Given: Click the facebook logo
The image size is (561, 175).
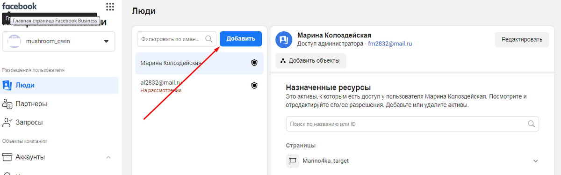Looking at the screenshot, I should coord(19,6).
